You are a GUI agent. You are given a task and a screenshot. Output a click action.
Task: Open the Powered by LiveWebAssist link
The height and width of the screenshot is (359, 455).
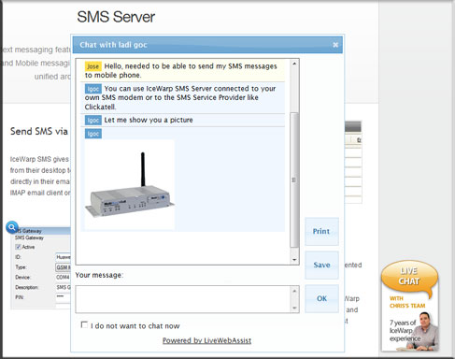(206, 340)
